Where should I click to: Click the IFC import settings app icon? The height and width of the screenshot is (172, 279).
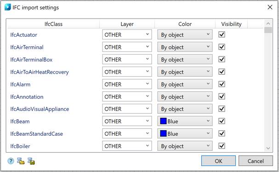[8, 7]
